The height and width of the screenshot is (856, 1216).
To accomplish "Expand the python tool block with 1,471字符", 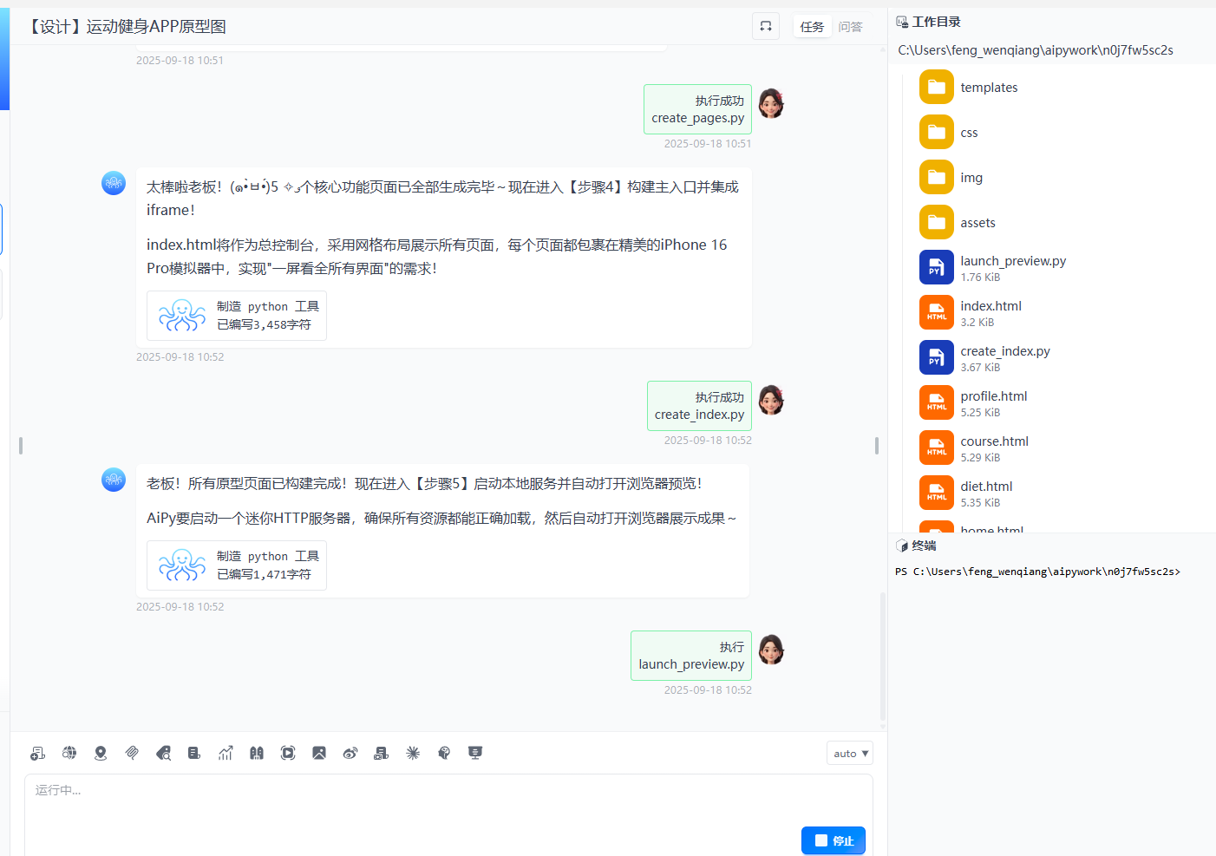I will click(x=237, y=565).
